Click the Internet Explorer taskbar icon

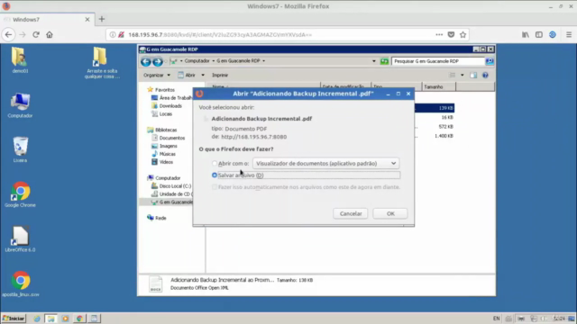pyautogui.click(x=37, y=319)
